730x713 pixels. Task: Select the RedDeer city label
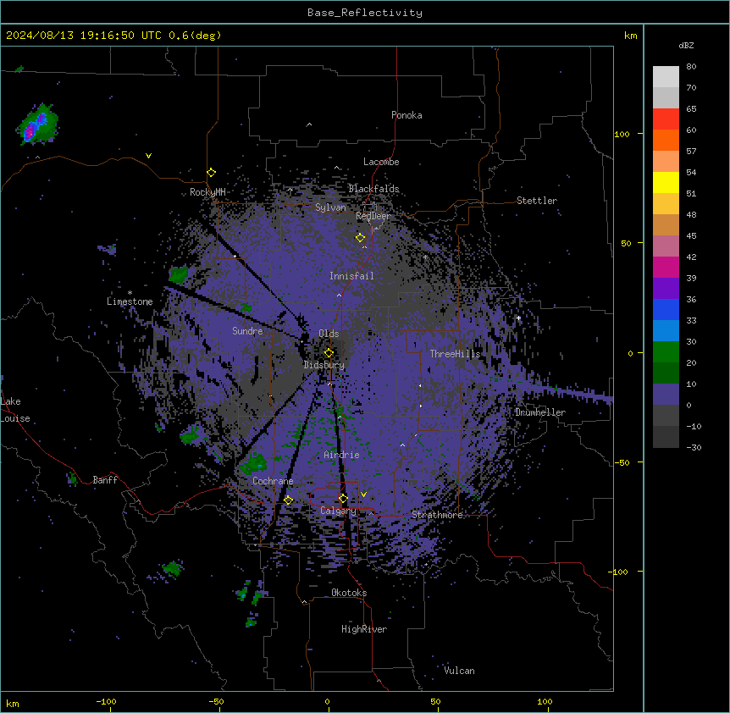pos(373,216)
